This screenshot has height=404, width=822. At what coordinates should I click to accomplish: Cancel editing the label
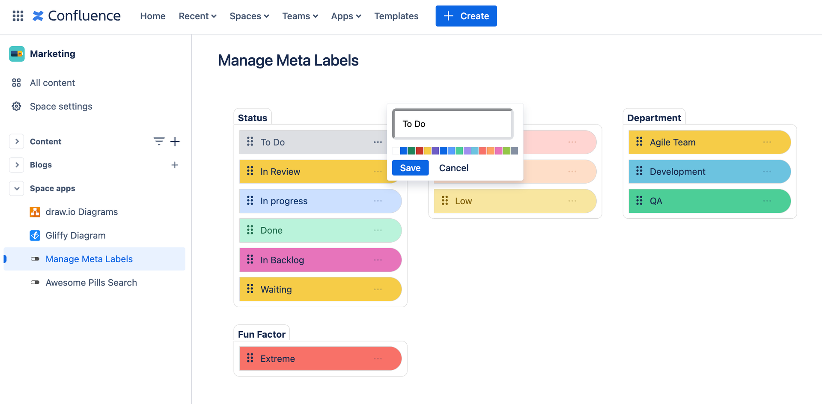pos(453,168)
